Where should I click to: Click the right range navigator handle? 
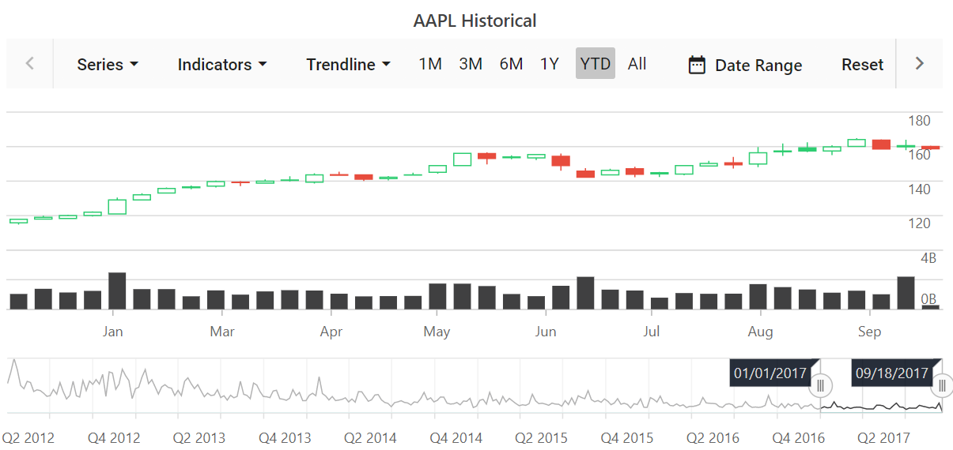coord(942,385)
